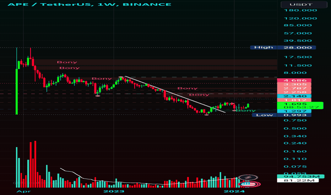Click the 17.500 price axis value
Image resolution: width=331 pixels, height=195 pixels.
pyautogui.click(x=298, y=57)
